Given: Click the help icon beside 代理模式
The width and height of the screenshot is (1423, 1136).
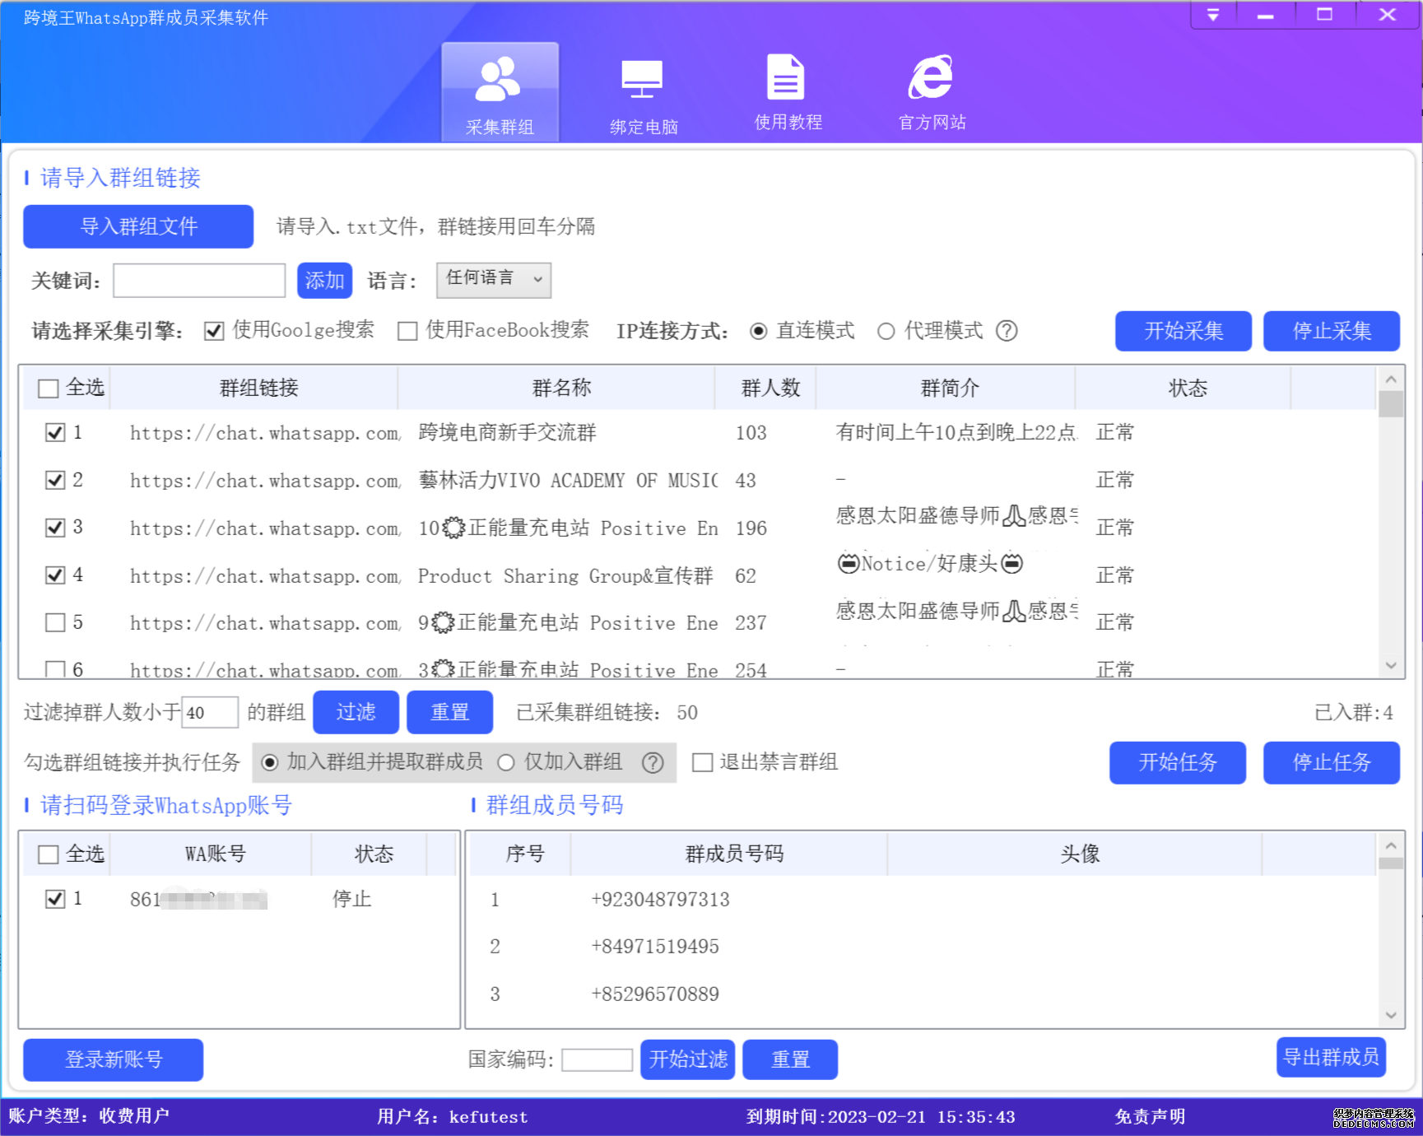Looking at the screenshot, I should click(1007, 331).
